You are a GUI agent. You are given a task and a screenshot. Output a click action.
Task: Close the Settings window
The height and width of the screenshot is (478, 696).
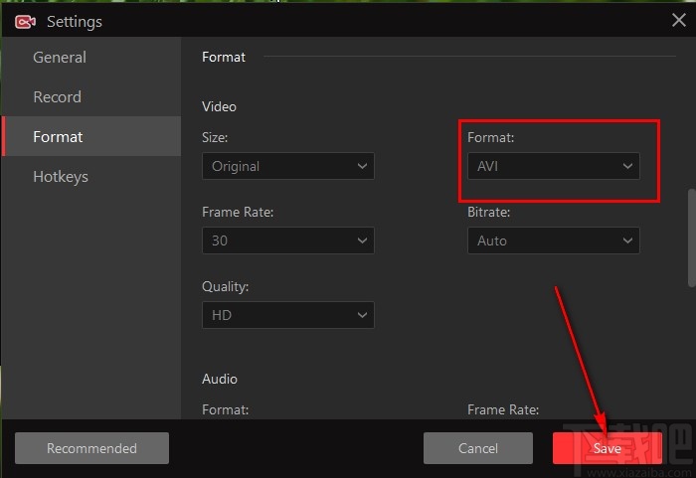click(x=679, y=20)
